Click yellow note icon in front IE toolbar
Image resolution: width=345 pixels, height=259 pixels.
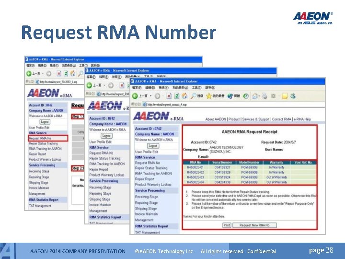pyautogui.click(x=285, y=96)
